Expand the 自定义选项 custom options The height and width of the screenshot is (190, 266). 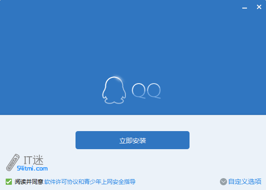(x=245, y=181)
